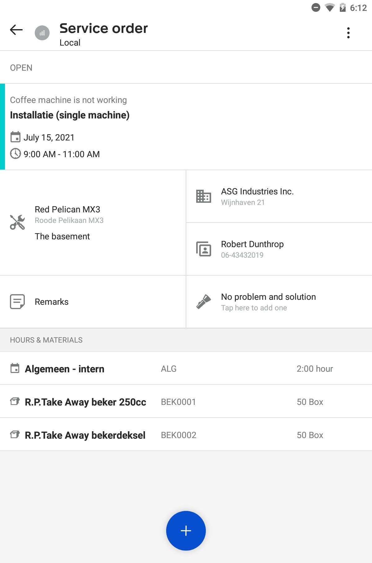Click the Remarks note icon
The width and height of the screenshot is (372, 563).
click(x=17, y=302)
